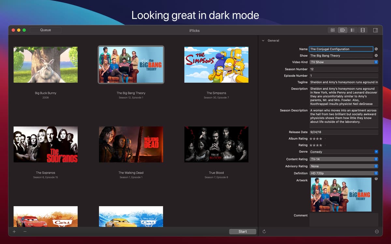The width and height of the screenshot is (391, 244).
Task: Click the lookup icon beside the Show field
Action: [x=376, y=55]
